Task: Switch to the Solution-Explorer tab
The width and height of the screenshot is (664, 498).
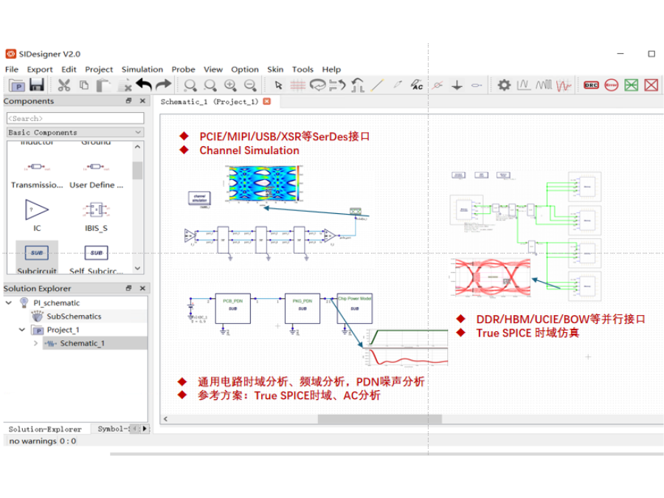Action: click(45, 429)
